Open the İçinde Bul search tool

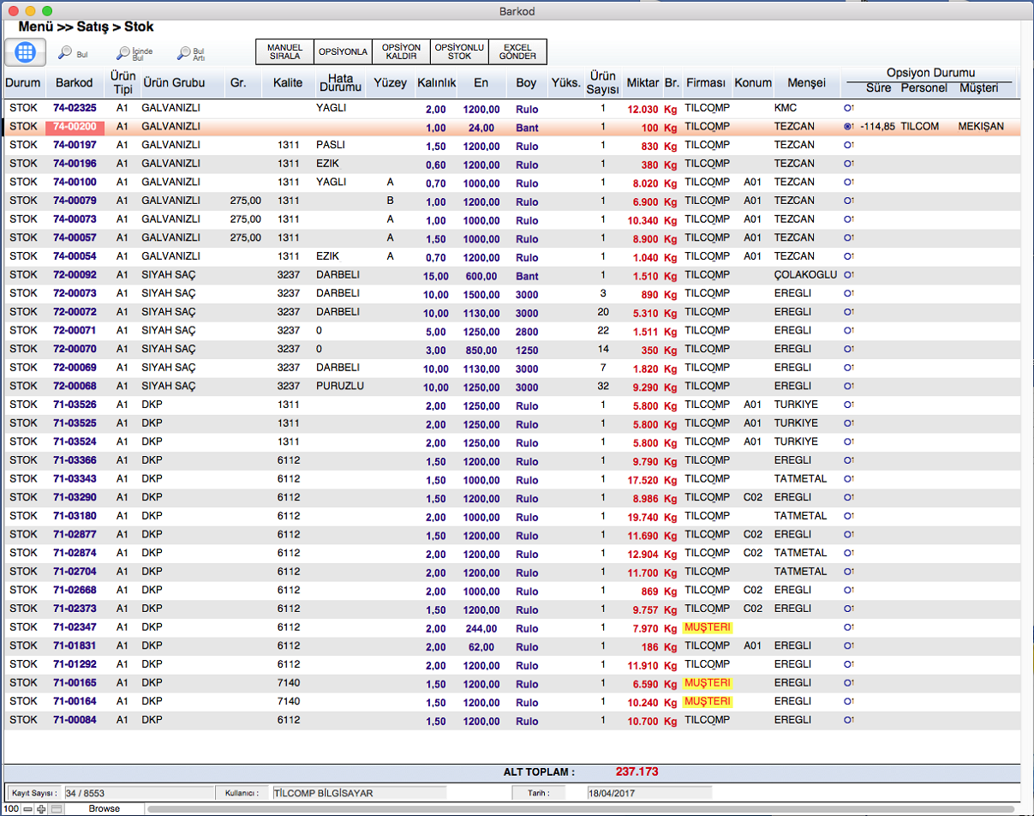click(125, 53)
